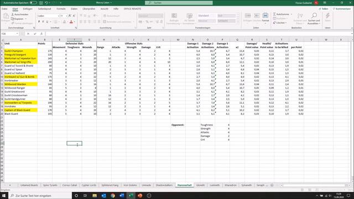Switch to Shadowstalkers sheet tab
This screenshot has height=199, width=354.
(164, 185)
